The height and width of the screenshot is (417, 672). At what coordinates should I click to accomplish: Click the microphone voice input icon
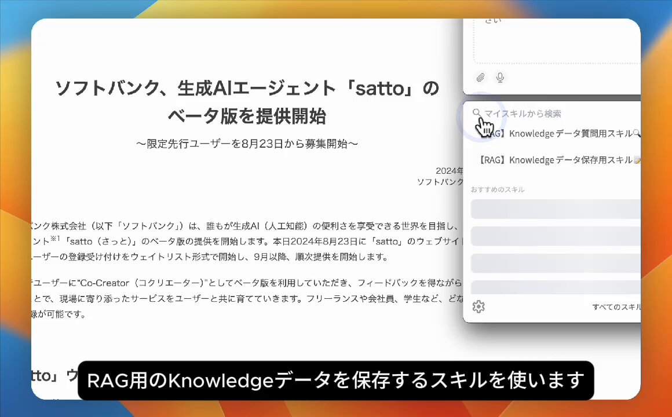pyautogui.click(x=499, y=77)
